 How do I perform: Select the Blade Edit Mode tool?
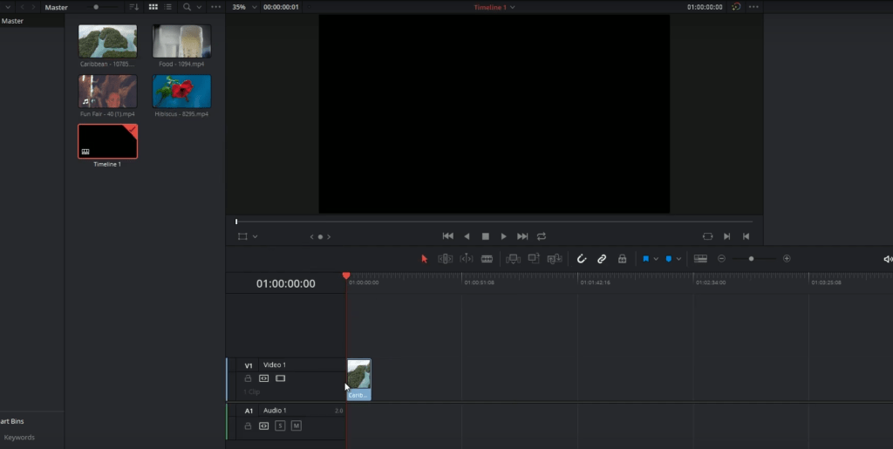point(487,259)
